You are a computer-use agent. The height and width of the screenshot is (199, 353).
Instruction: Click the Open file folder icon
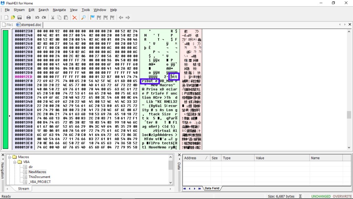(x=13, y=18)
